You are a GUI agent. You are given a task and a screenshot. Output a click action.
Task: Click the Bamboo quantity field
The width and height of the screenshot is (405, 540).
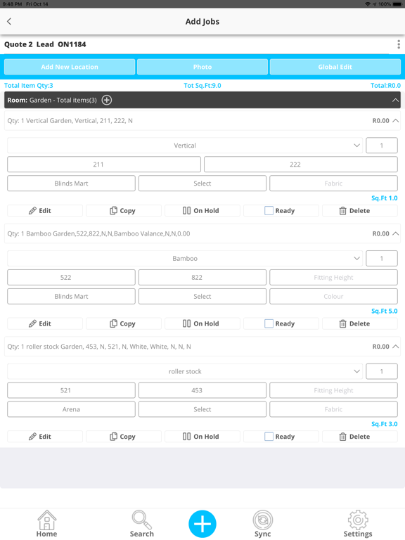pyautogui.click(x=382, y=258)
